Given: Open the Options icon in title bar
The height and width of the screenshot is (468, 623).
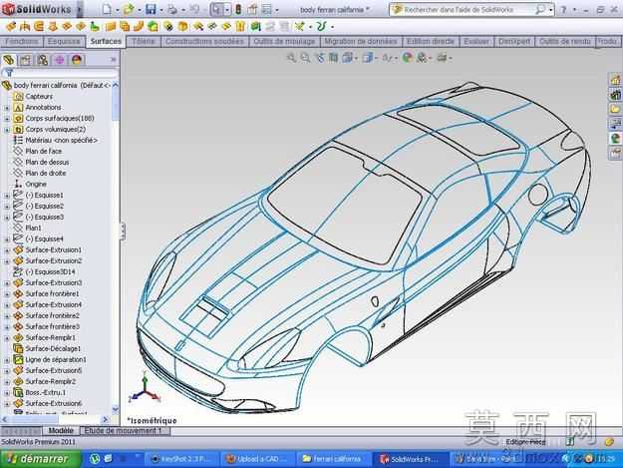Looking at the screenshot, I should click(x=268, y=9).
